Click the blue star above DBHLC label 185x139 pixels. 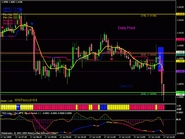point(21,9)
